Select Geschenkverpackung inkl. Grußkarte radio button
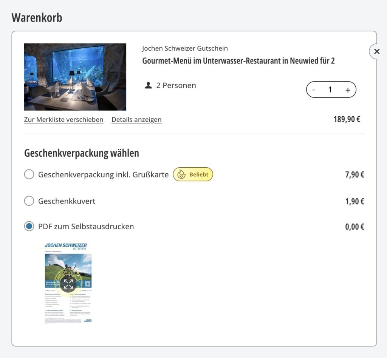The width and height of the screenshot is (387, 358). [29, 174]
